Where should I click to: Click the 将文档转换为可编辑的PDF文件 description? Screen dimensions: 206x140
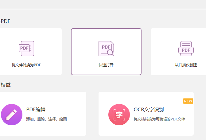(x=159, y=119)
